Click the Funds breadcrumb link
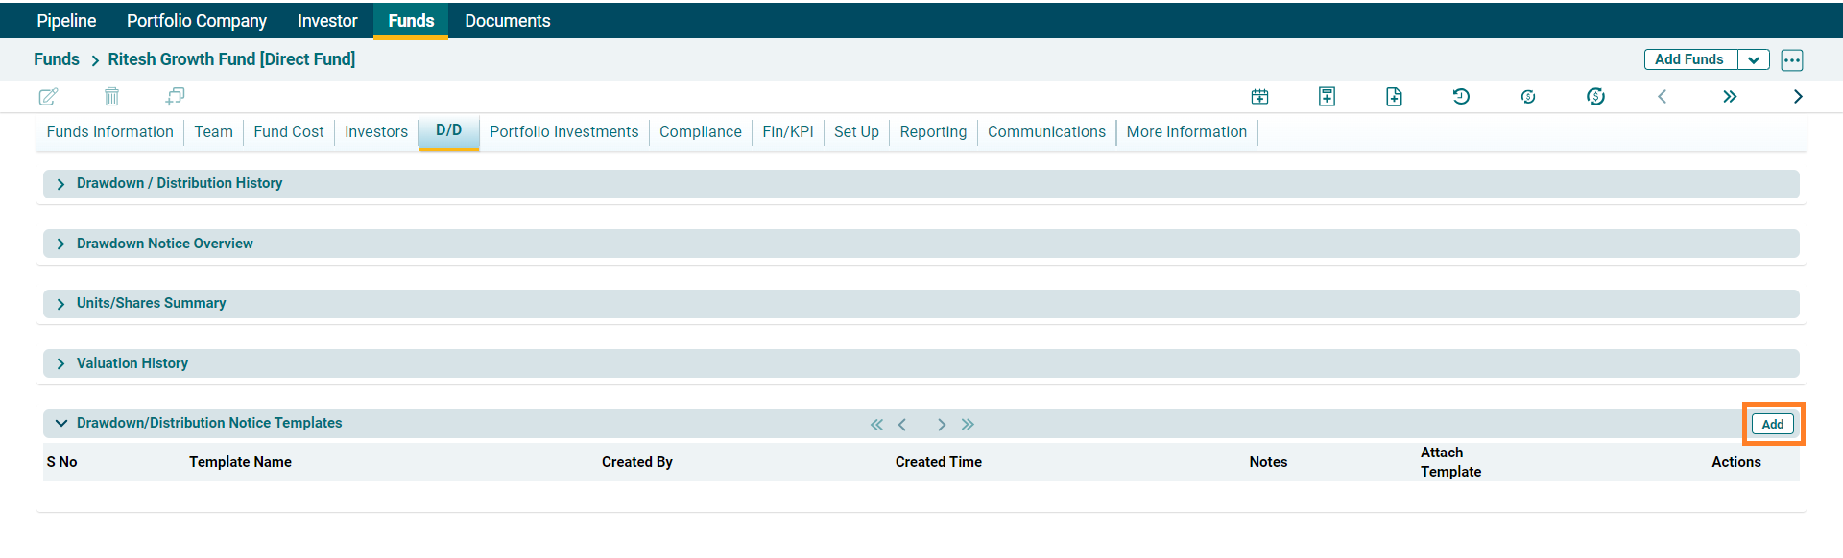1843x558 pixels. pyautogui.click(x=57, y=59)
